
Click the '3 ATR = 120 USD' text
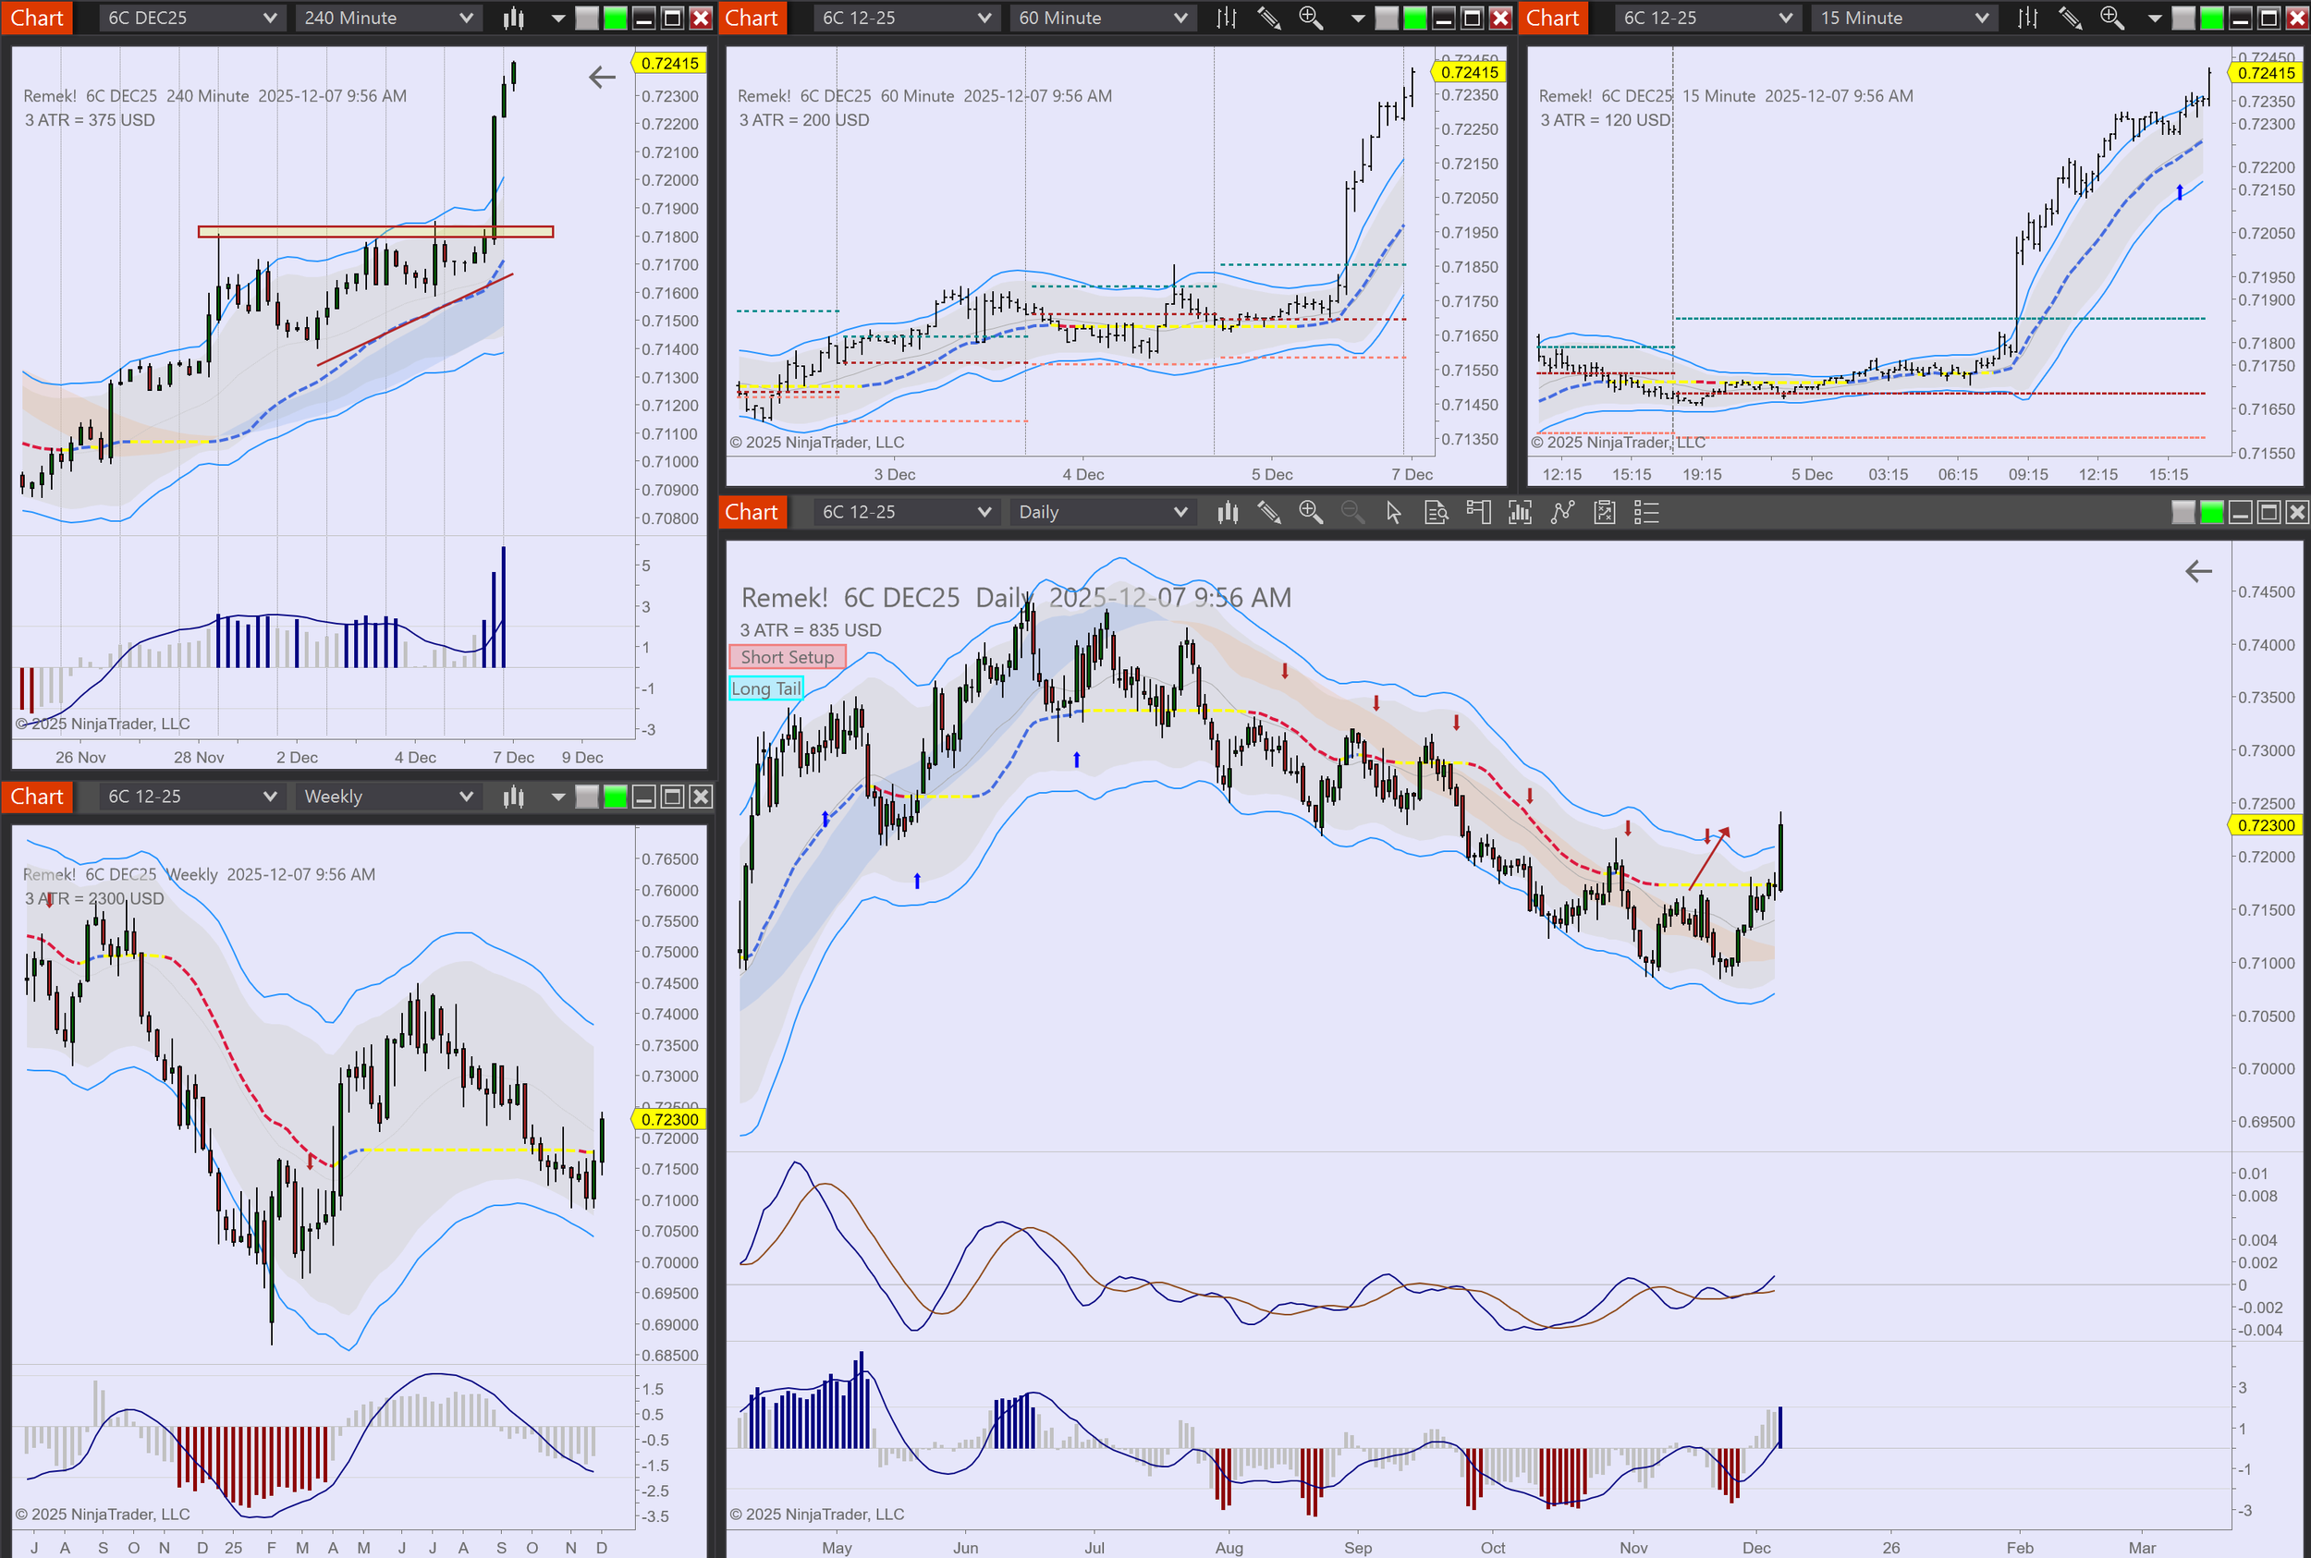(x=1606, y=120)
